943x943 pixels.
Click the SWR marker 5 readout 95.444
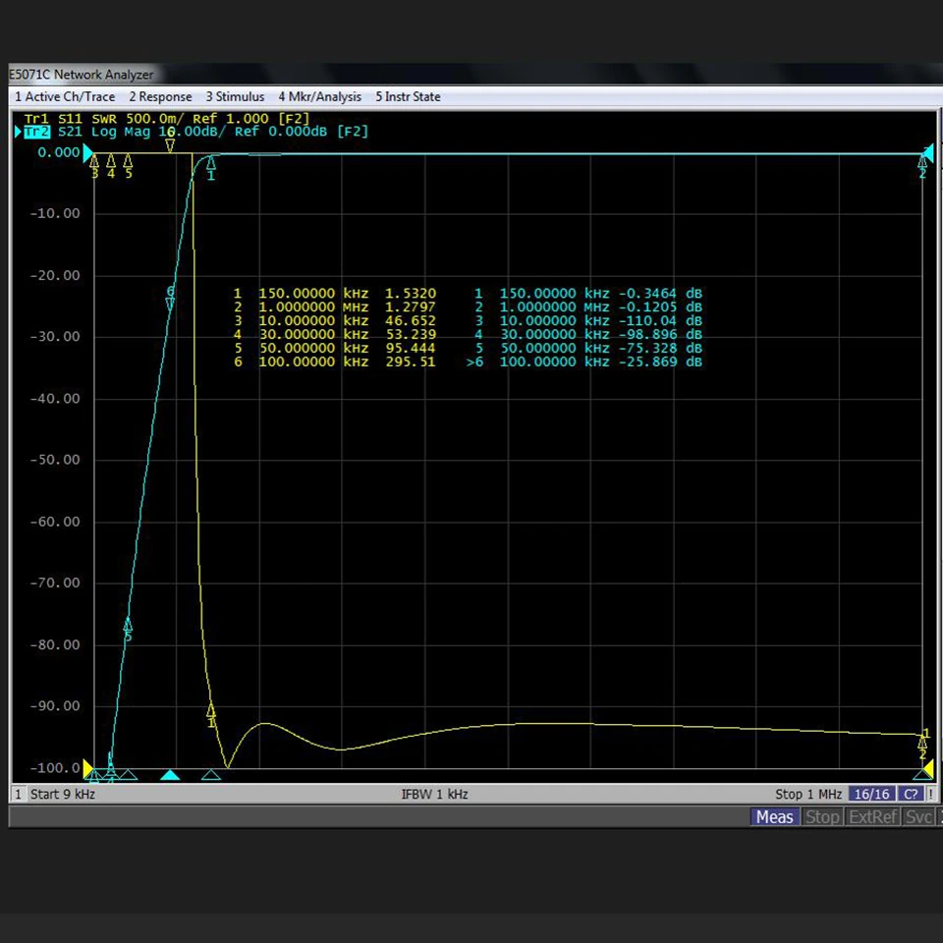pos(411,348)
